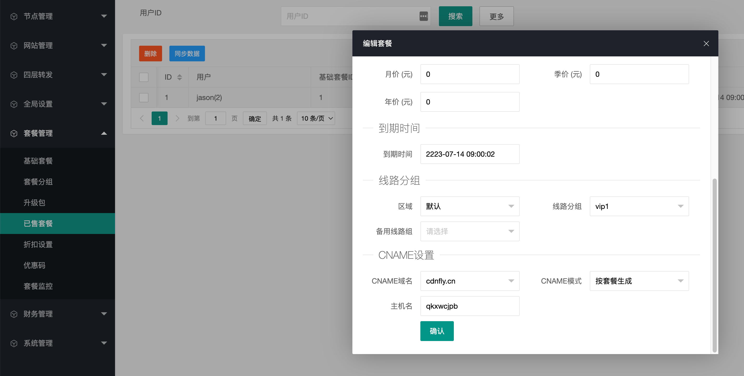744x376 pixels.
Task: Click the 四层转发 cube icon
Action: tap(14, 75)
